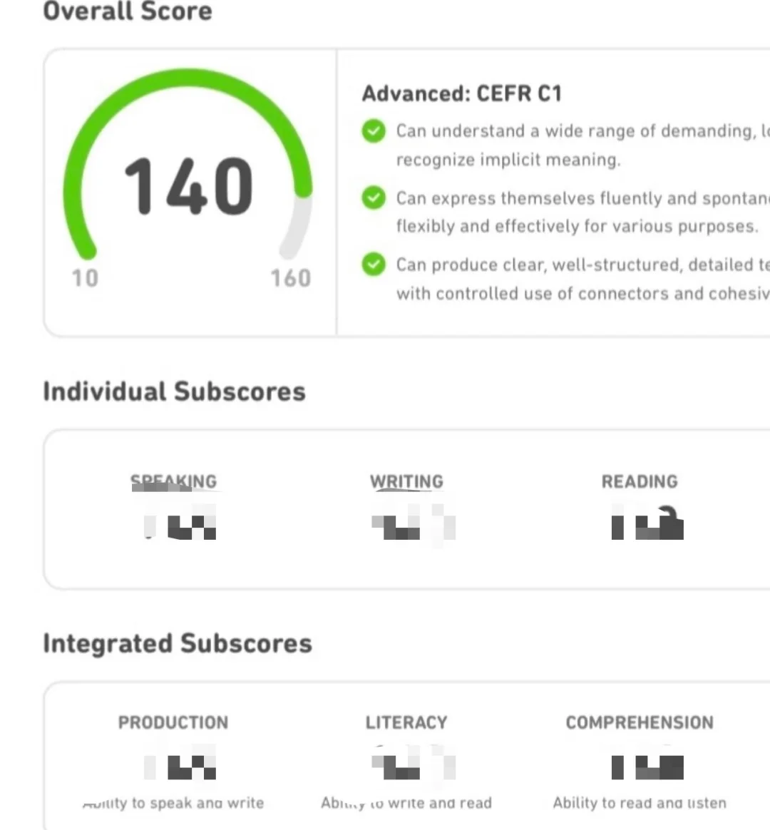Click the blurred Reading score value
This screenshot has width=770, height=830.
[647, 523]
